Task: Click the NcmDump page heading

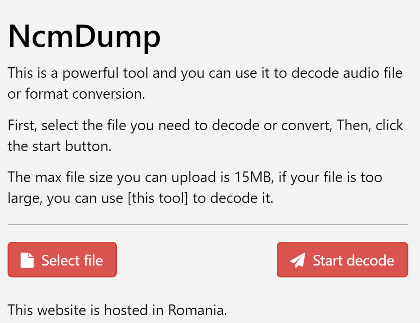Action: pyautogui.click(x=84, y=36)
